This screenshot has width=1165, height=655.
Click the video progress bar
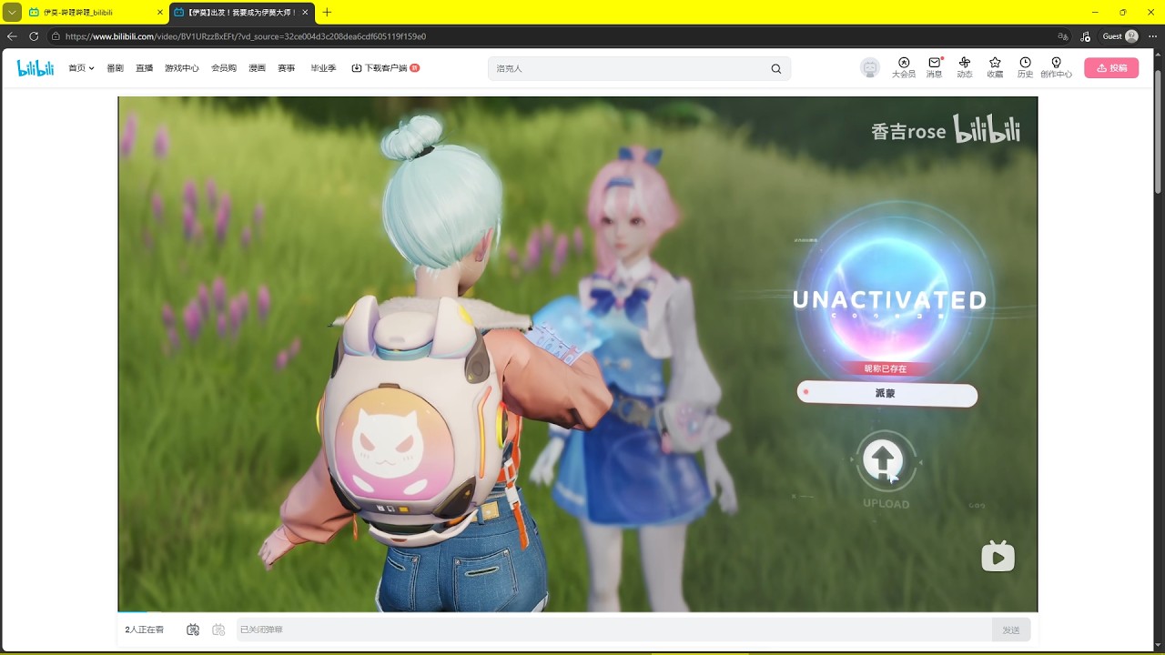(577, 611)
